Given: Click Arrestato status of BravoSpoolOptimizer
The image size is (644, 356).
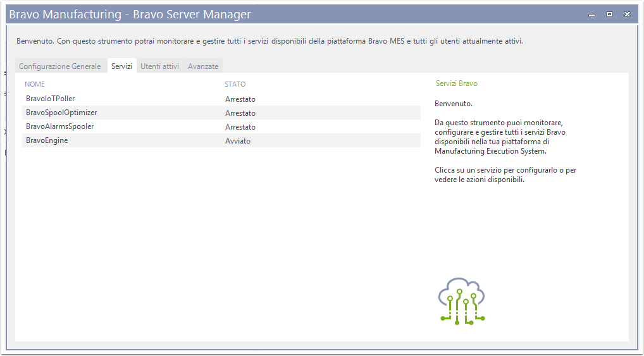Looking at the screenshot, I should [x=240, y=113].
